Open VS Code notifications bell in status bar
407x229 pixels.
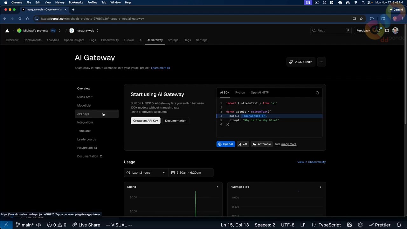(399, 225)
